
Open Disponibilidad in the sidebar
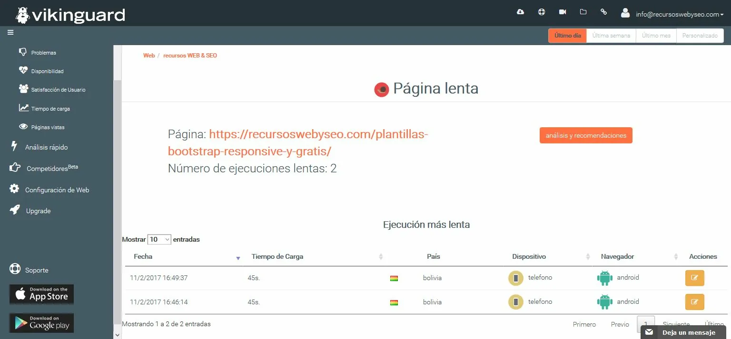point(47,71)
